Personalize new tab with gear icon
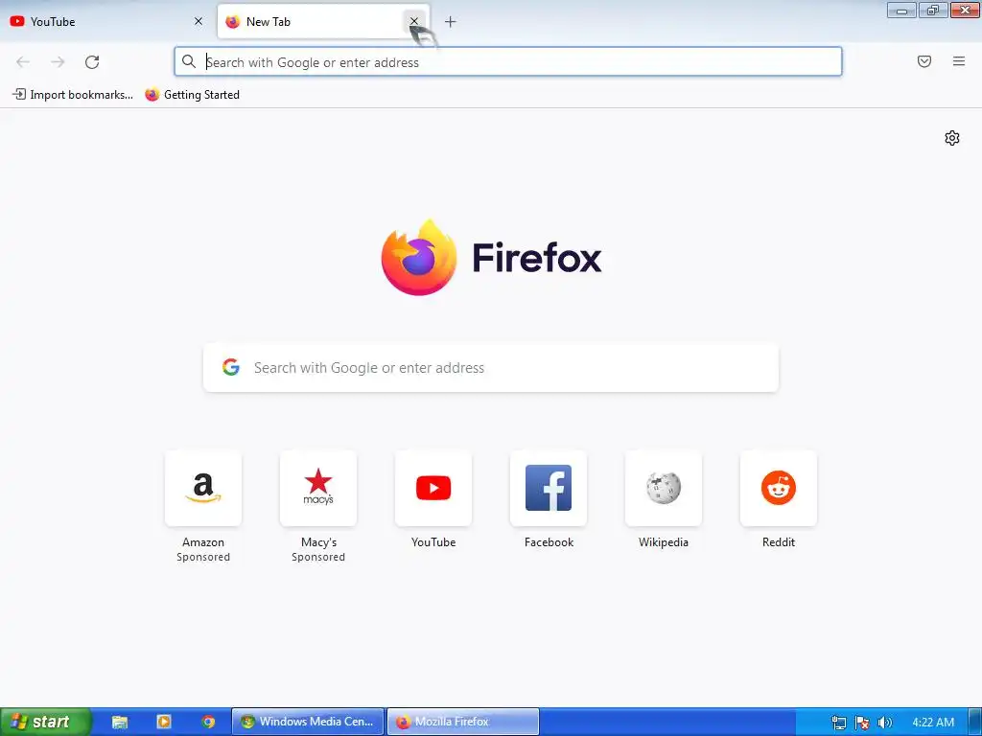Viewport: 982px width, 736px height. pyautogui.click(x=952, y=138)
